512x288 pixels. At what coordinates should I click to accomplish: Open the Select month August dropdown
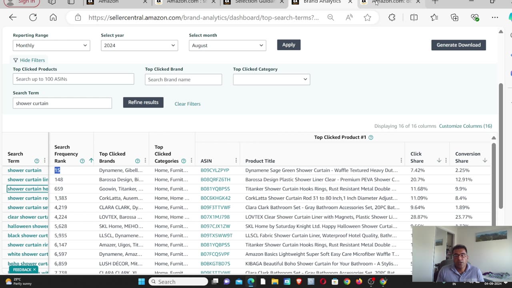click(227, 45)
